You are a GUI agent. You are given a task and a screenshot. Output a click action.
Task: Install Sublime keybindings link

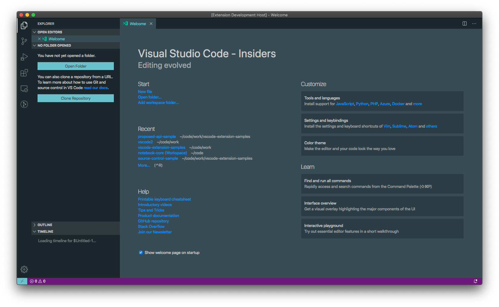click(x=399, y=126)
